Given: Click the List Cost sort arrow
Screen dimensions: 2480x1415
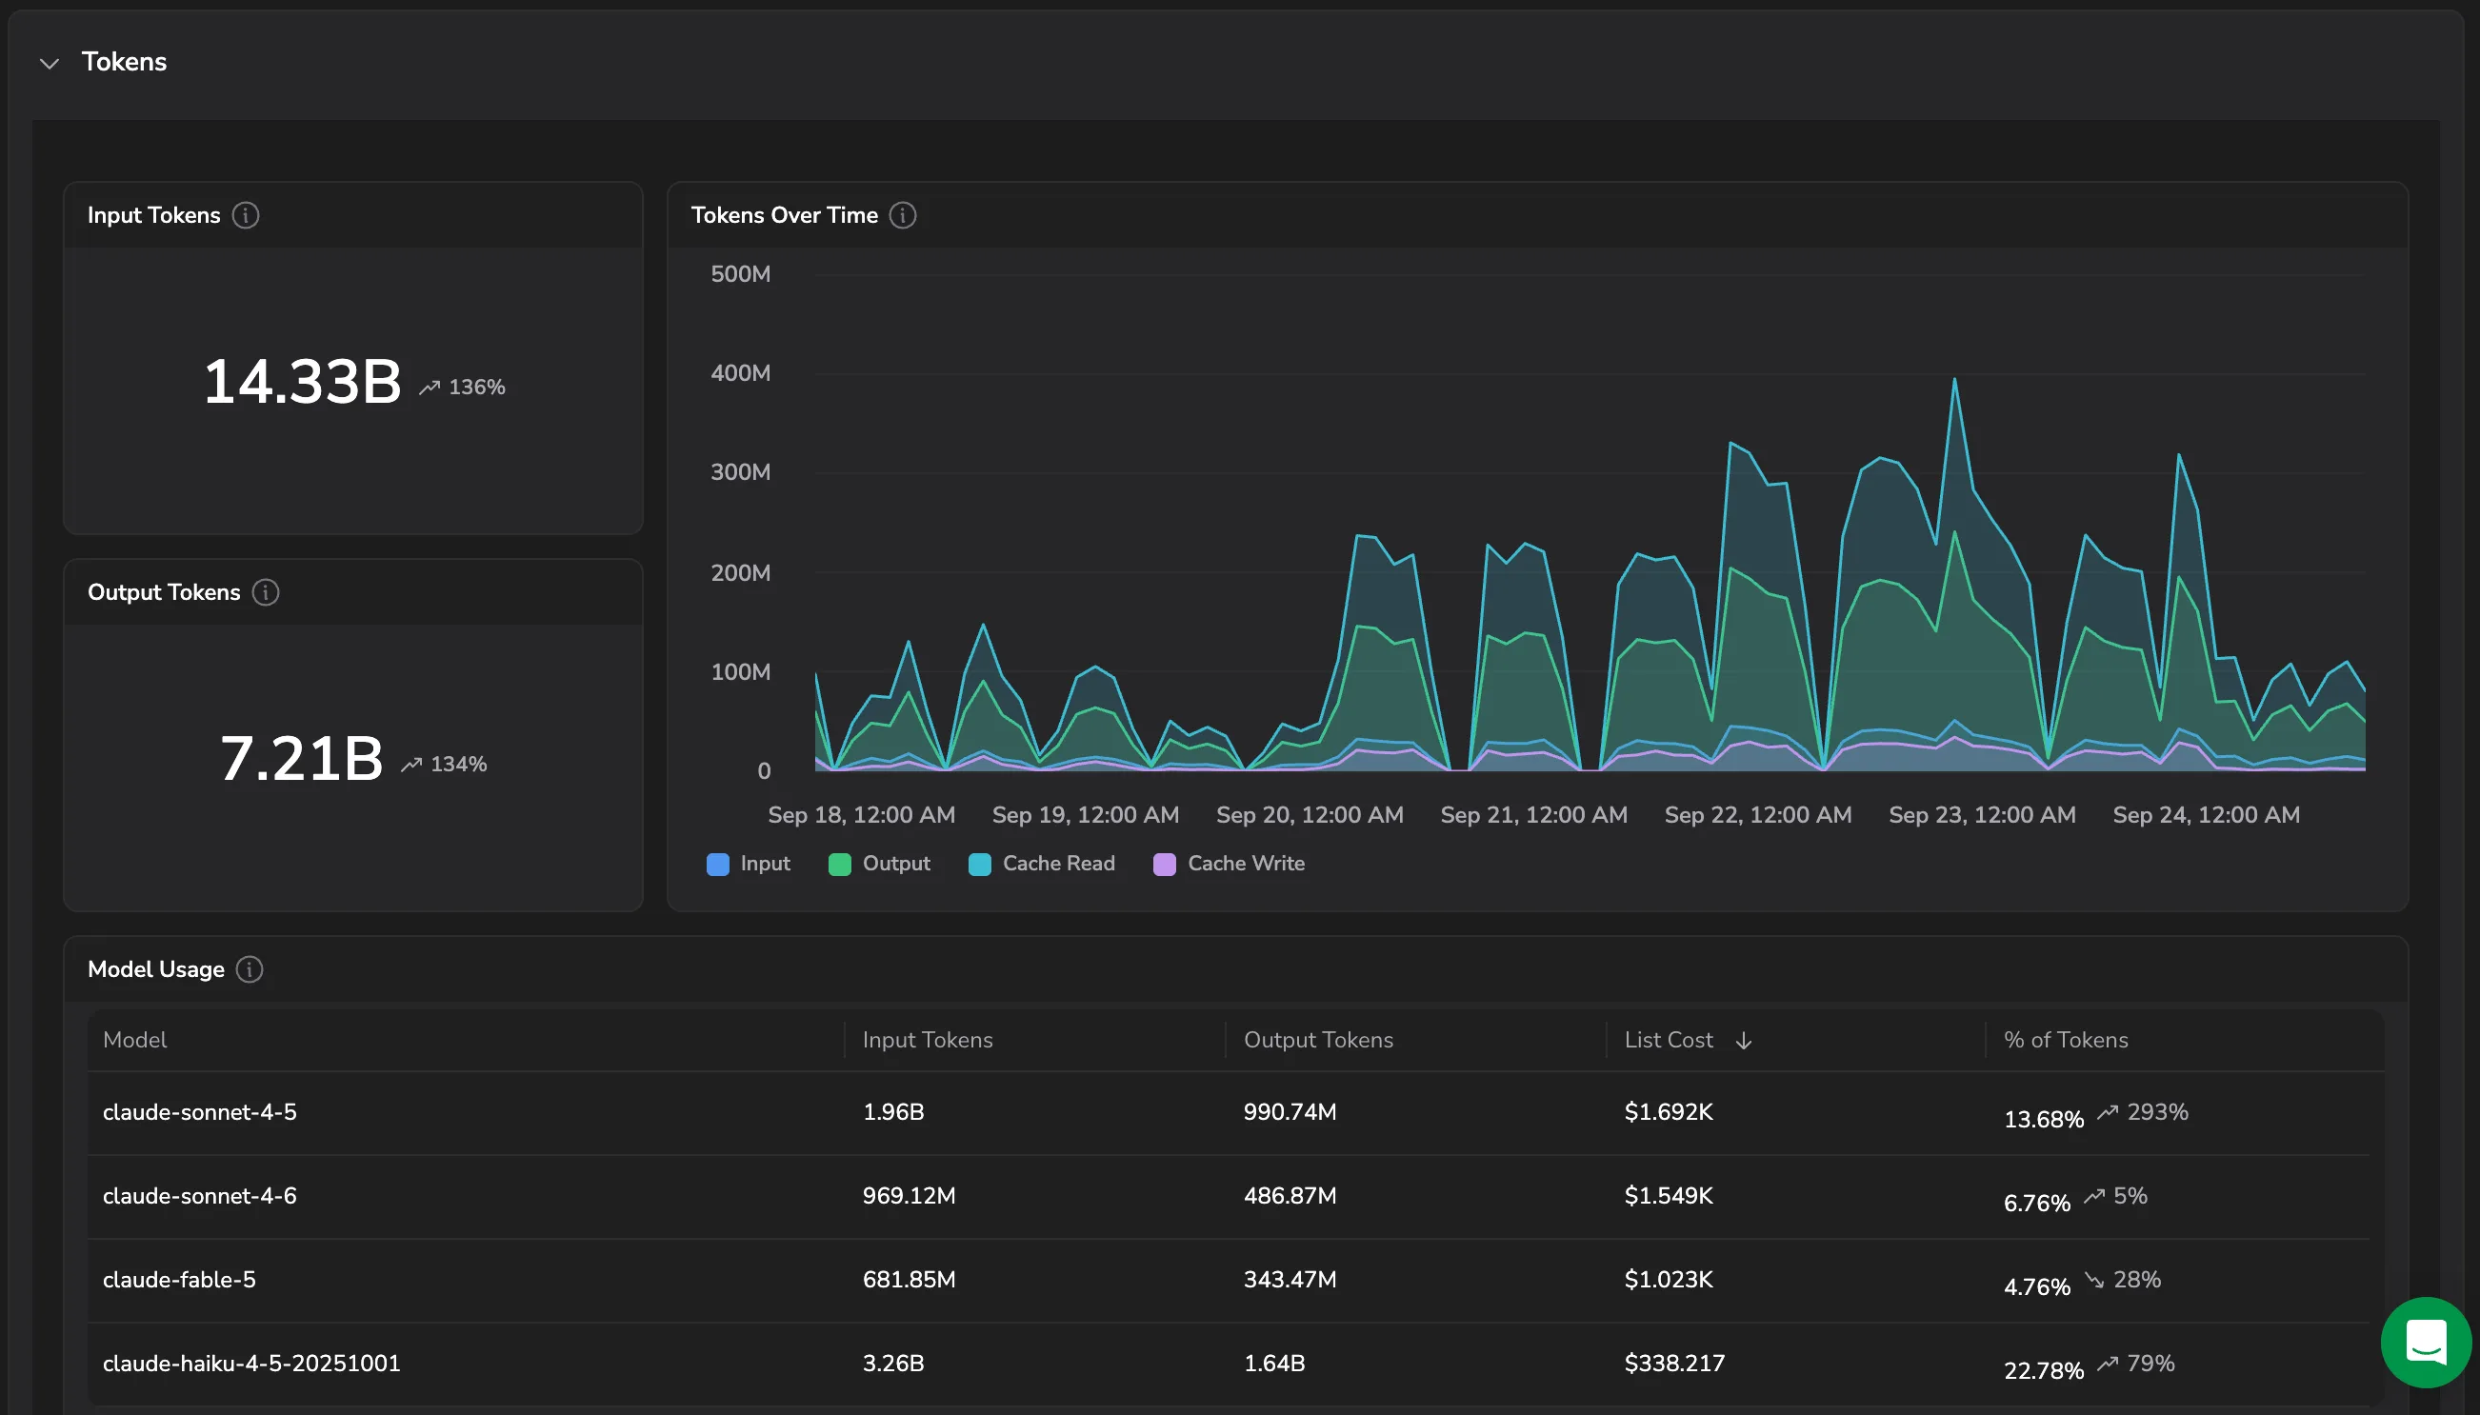Looking at the screenshot, I should [x=1744, y=1041].
